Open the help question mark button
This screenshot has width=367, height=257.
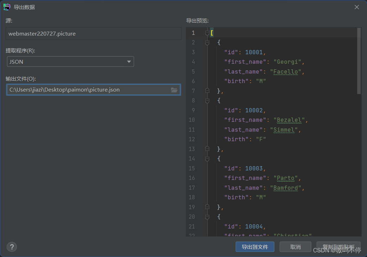(x=12, y=247)
